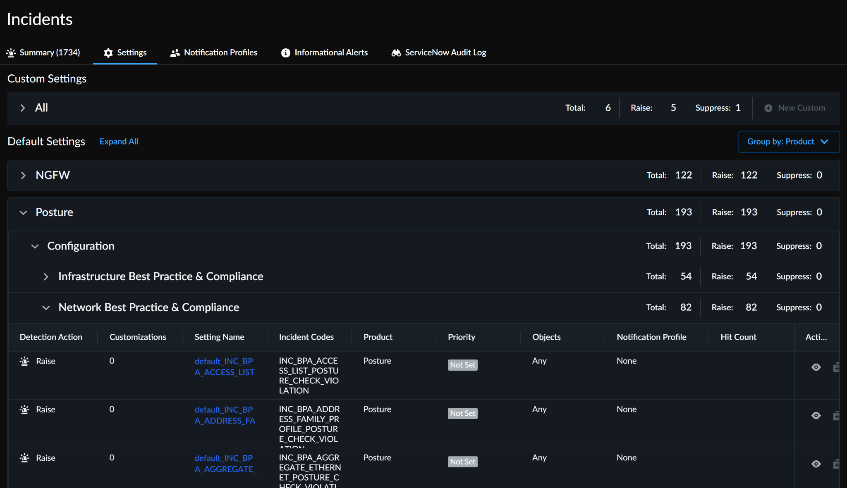Viewport: 847px width, 488px height.
Task: Click the Raise alarm icon in ACCESS_LIST row
Action: tap(24, 361)
